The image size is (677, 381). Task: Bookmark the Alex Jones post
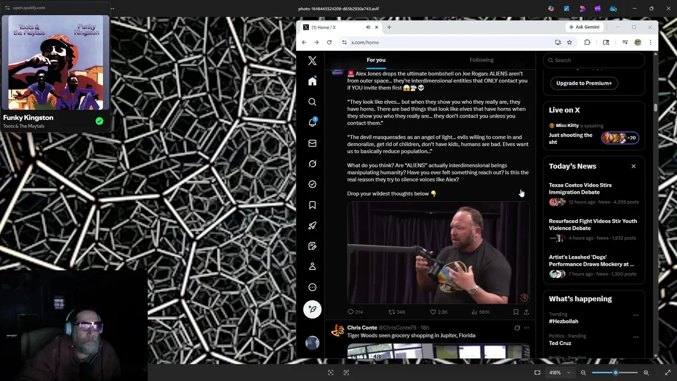(516, 312)
